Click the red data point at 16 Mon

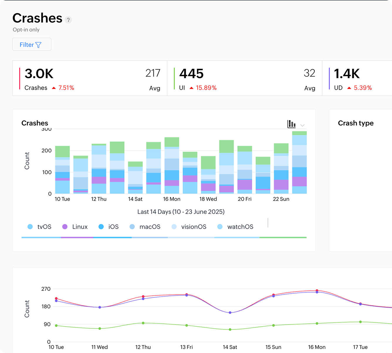coord(317,290)
